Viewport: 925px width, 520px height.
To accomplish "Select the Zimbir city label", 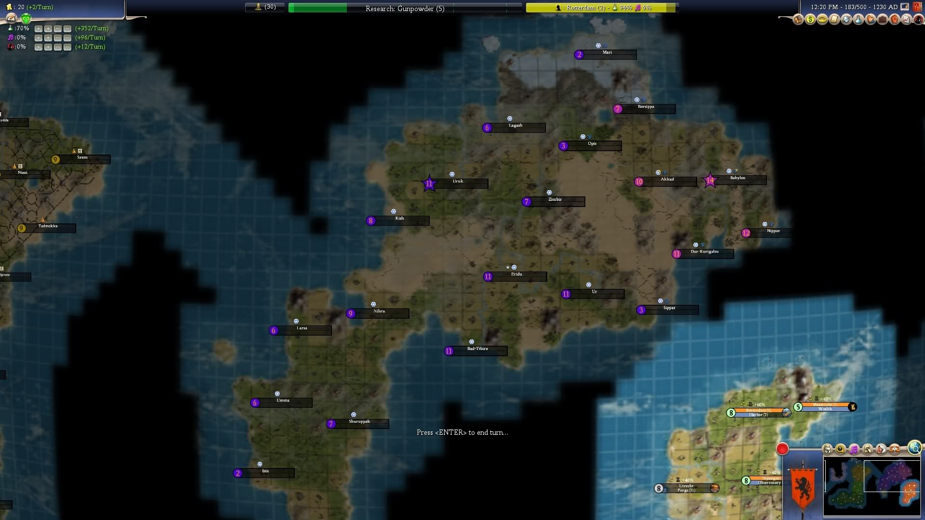I will 554,201.
